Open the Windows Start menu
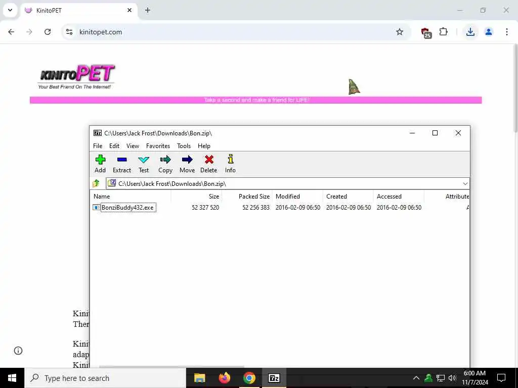This screenshot has height=388, width=518. click(12, 378)
